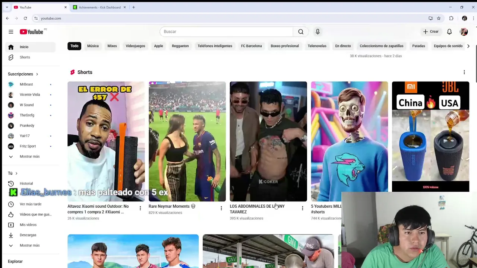Open Chrome three-dot menu
This screenshot has height=268, width=477.
473,18
